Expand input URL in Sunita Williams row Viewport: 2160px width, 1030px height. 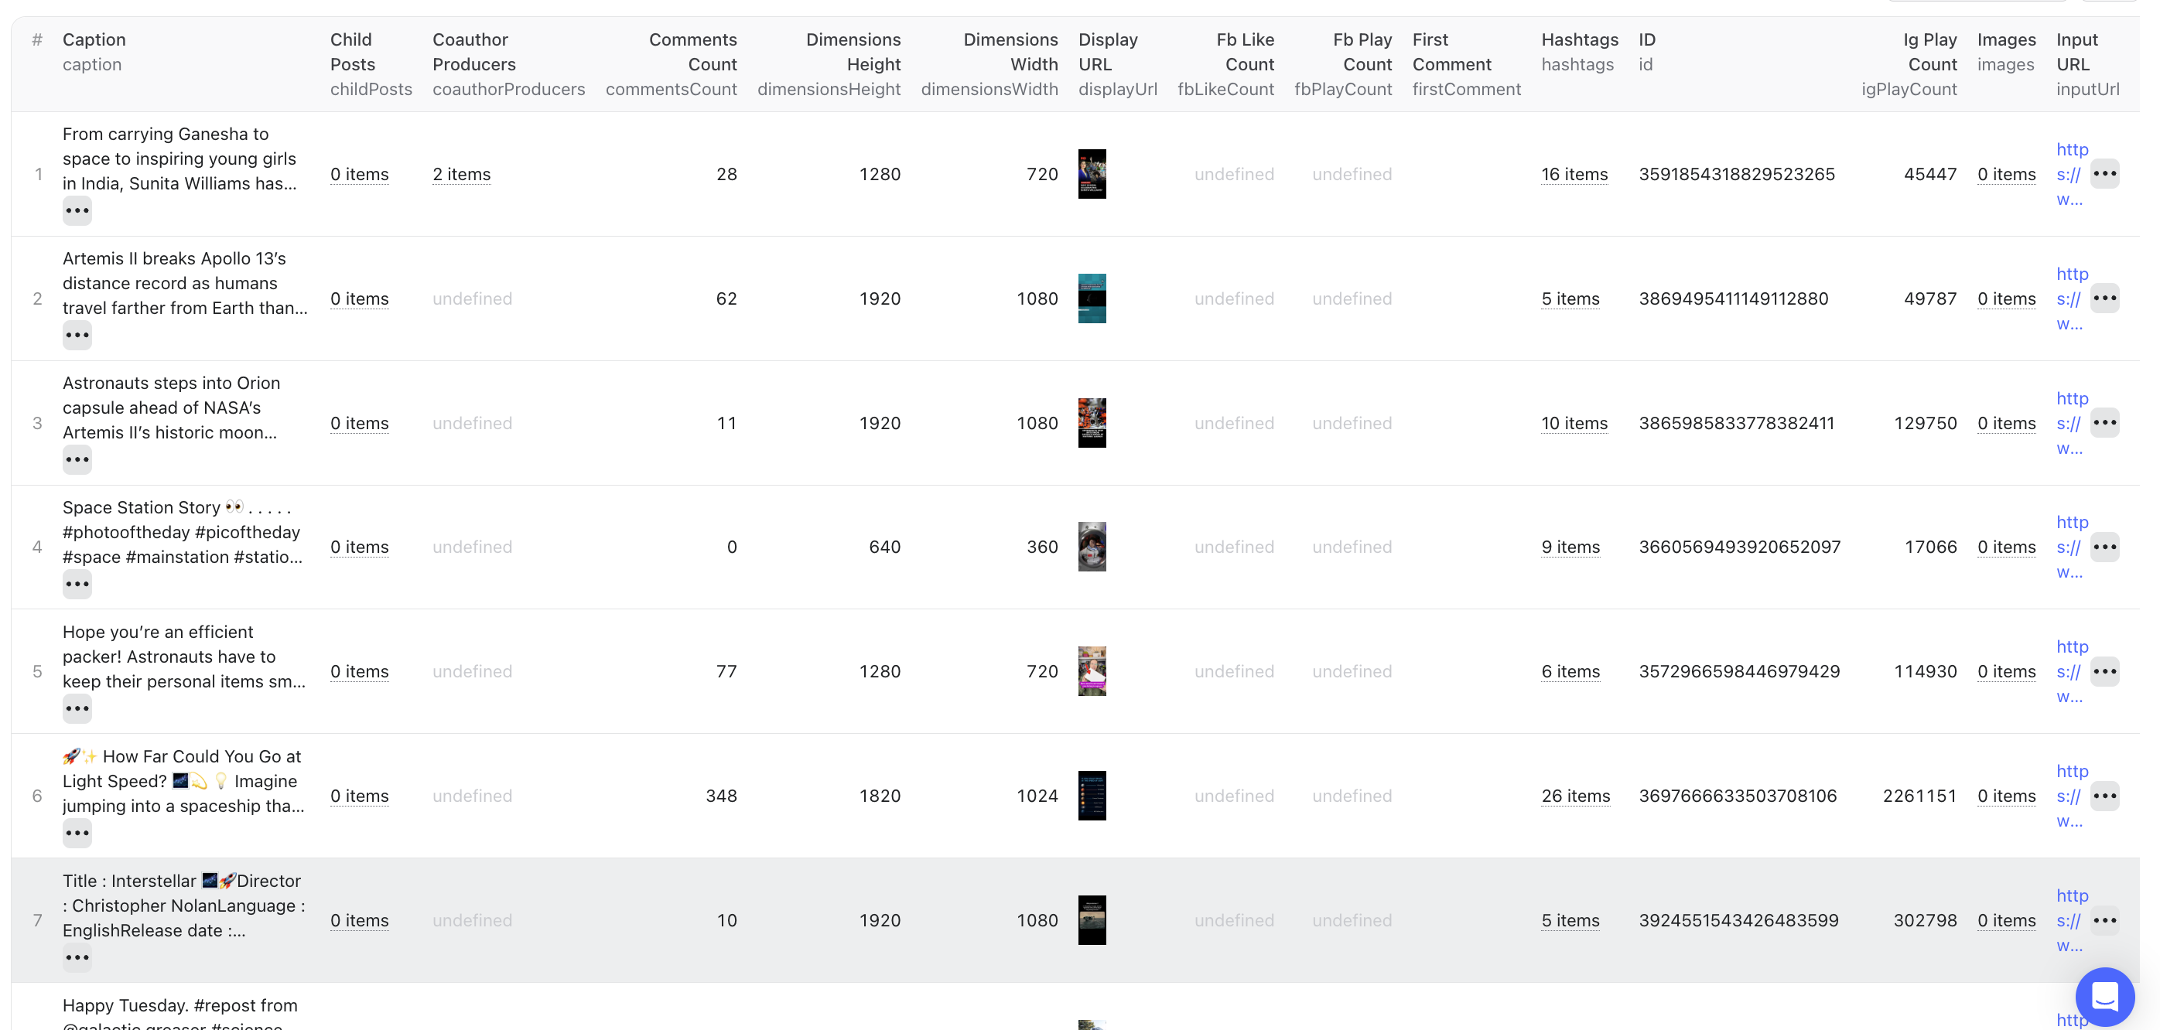[2104, 174]
